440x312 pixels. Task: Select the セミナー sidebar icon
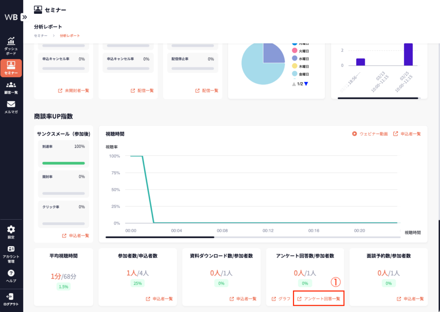[11, 68]
